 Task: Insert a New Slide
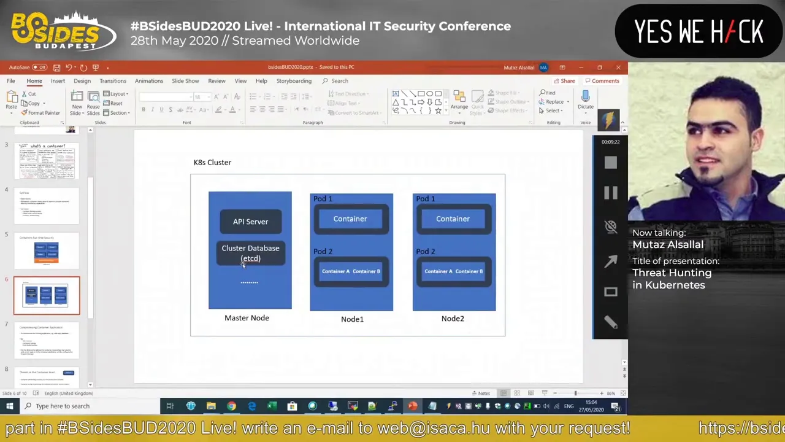[x=77, y=103]
